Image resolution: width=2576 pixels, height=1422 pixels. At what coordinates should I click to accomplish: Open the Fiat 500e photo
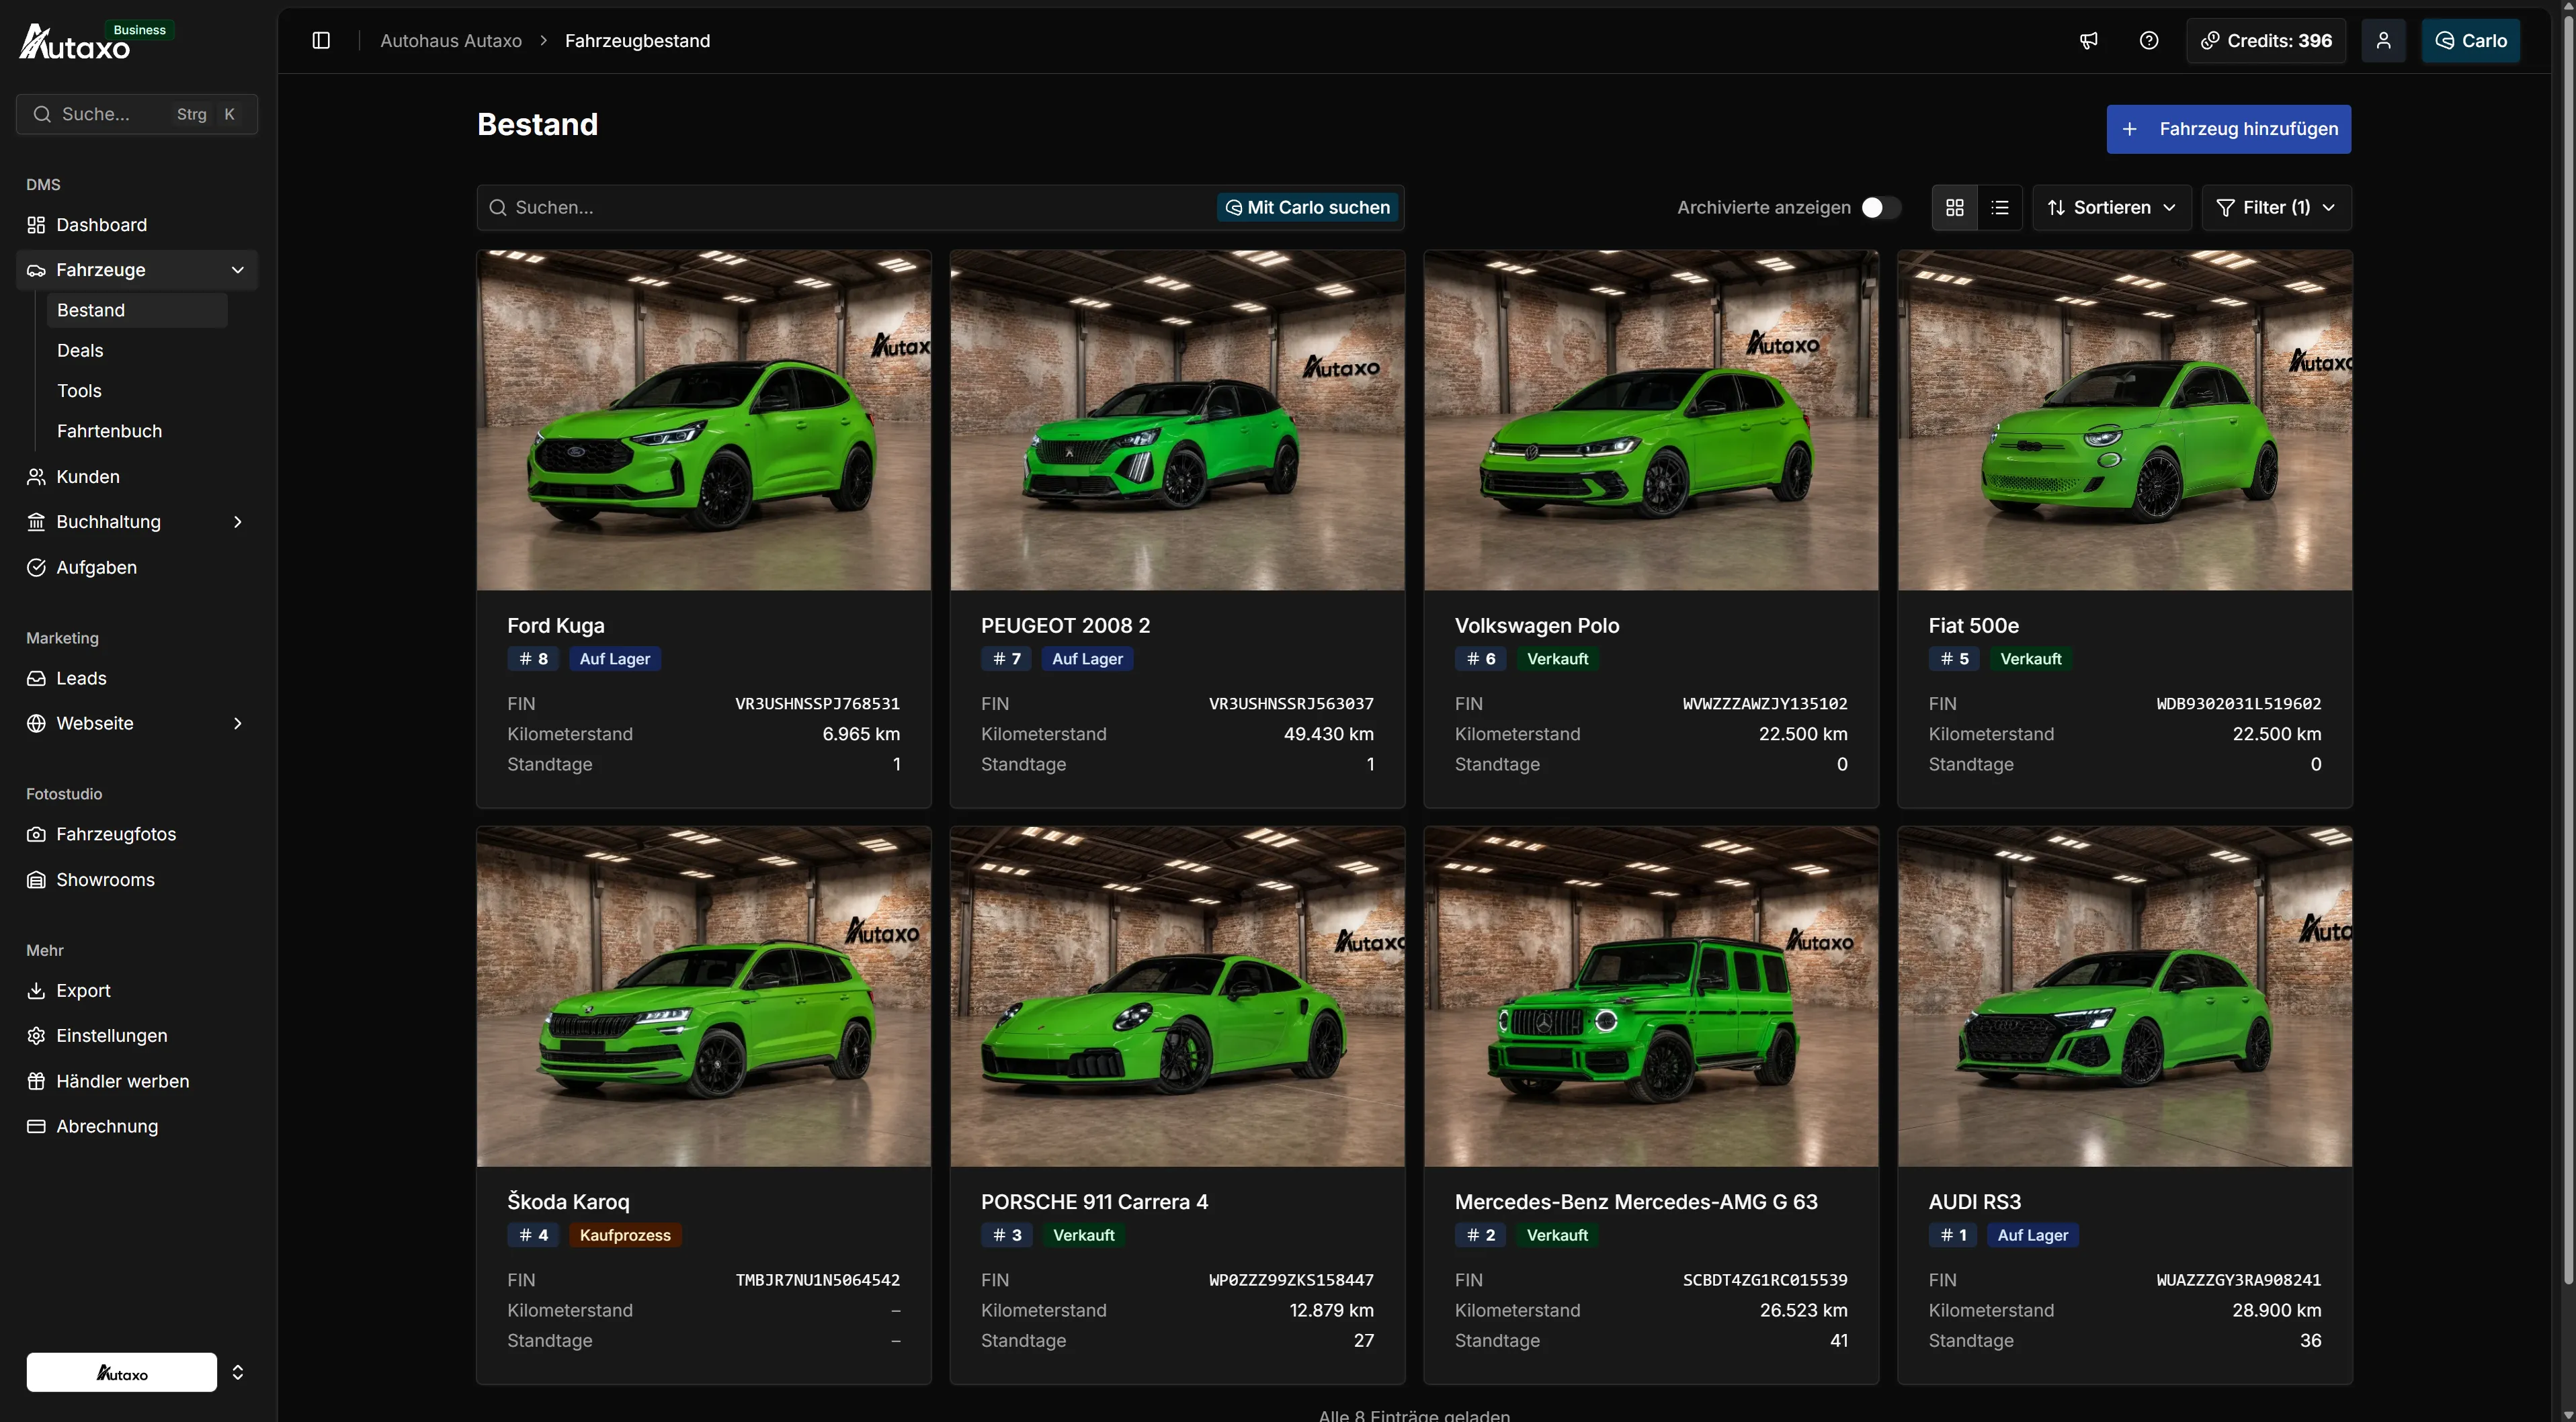click(2125, 420)
